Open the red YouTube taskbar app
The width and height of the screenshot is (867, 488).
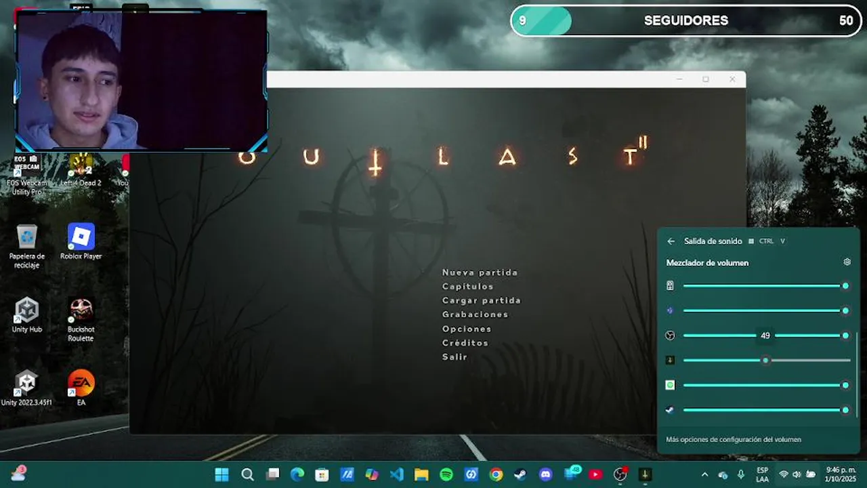[x=595, y=474]
